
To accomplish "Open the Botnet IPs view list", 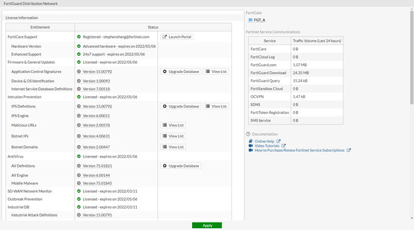I will tap(173, 136).
